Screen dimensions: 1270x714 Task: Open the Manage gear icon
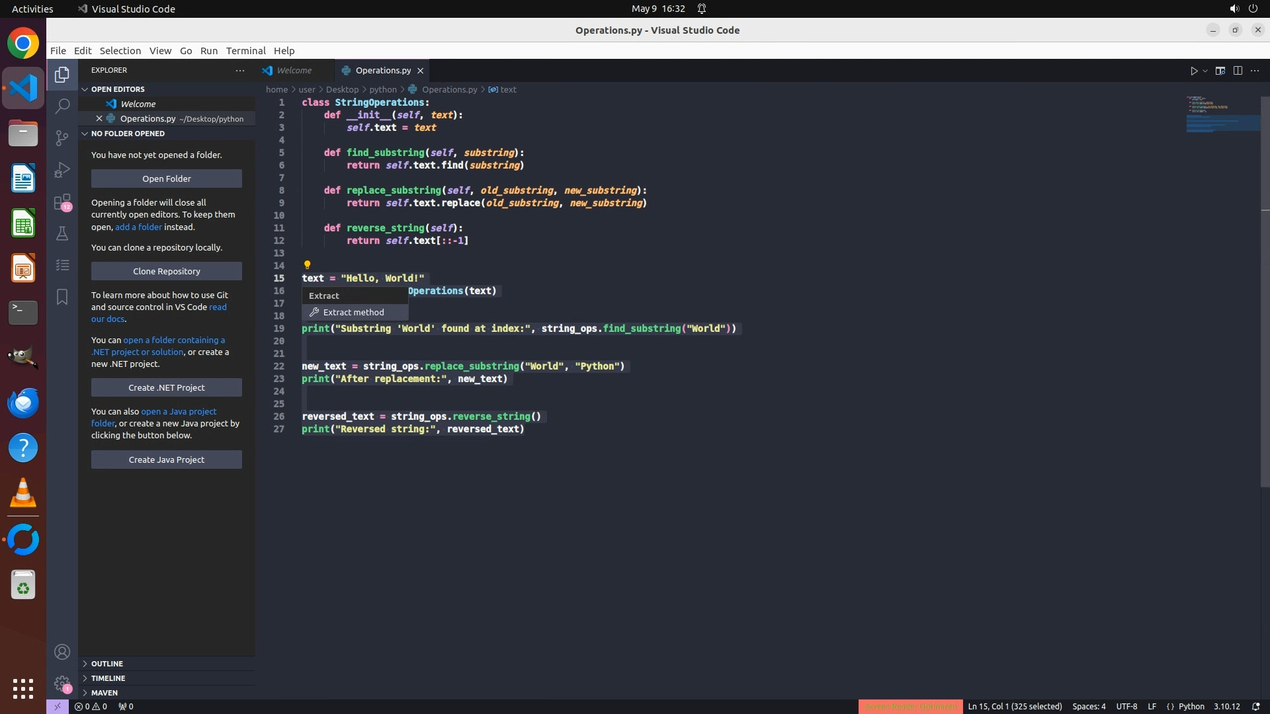coord(62,684)
